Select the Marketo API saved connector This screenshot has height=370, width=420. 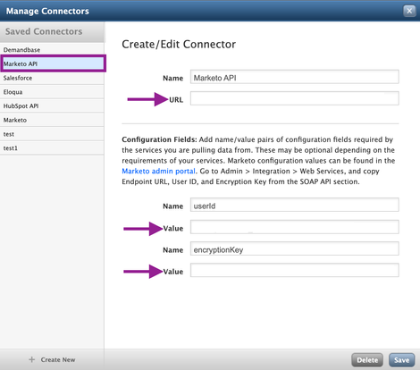(x=53, y=63)
